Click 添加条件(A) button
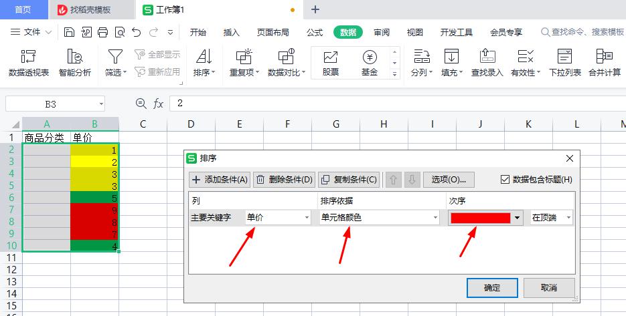 220,180
